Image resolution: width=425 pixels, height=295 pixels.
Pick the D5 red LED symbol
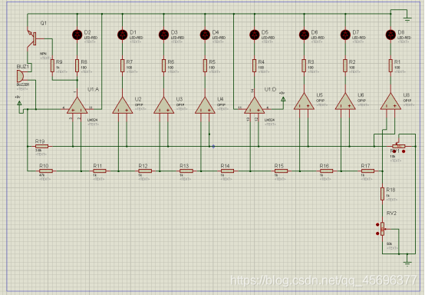(x=254, y=35)
